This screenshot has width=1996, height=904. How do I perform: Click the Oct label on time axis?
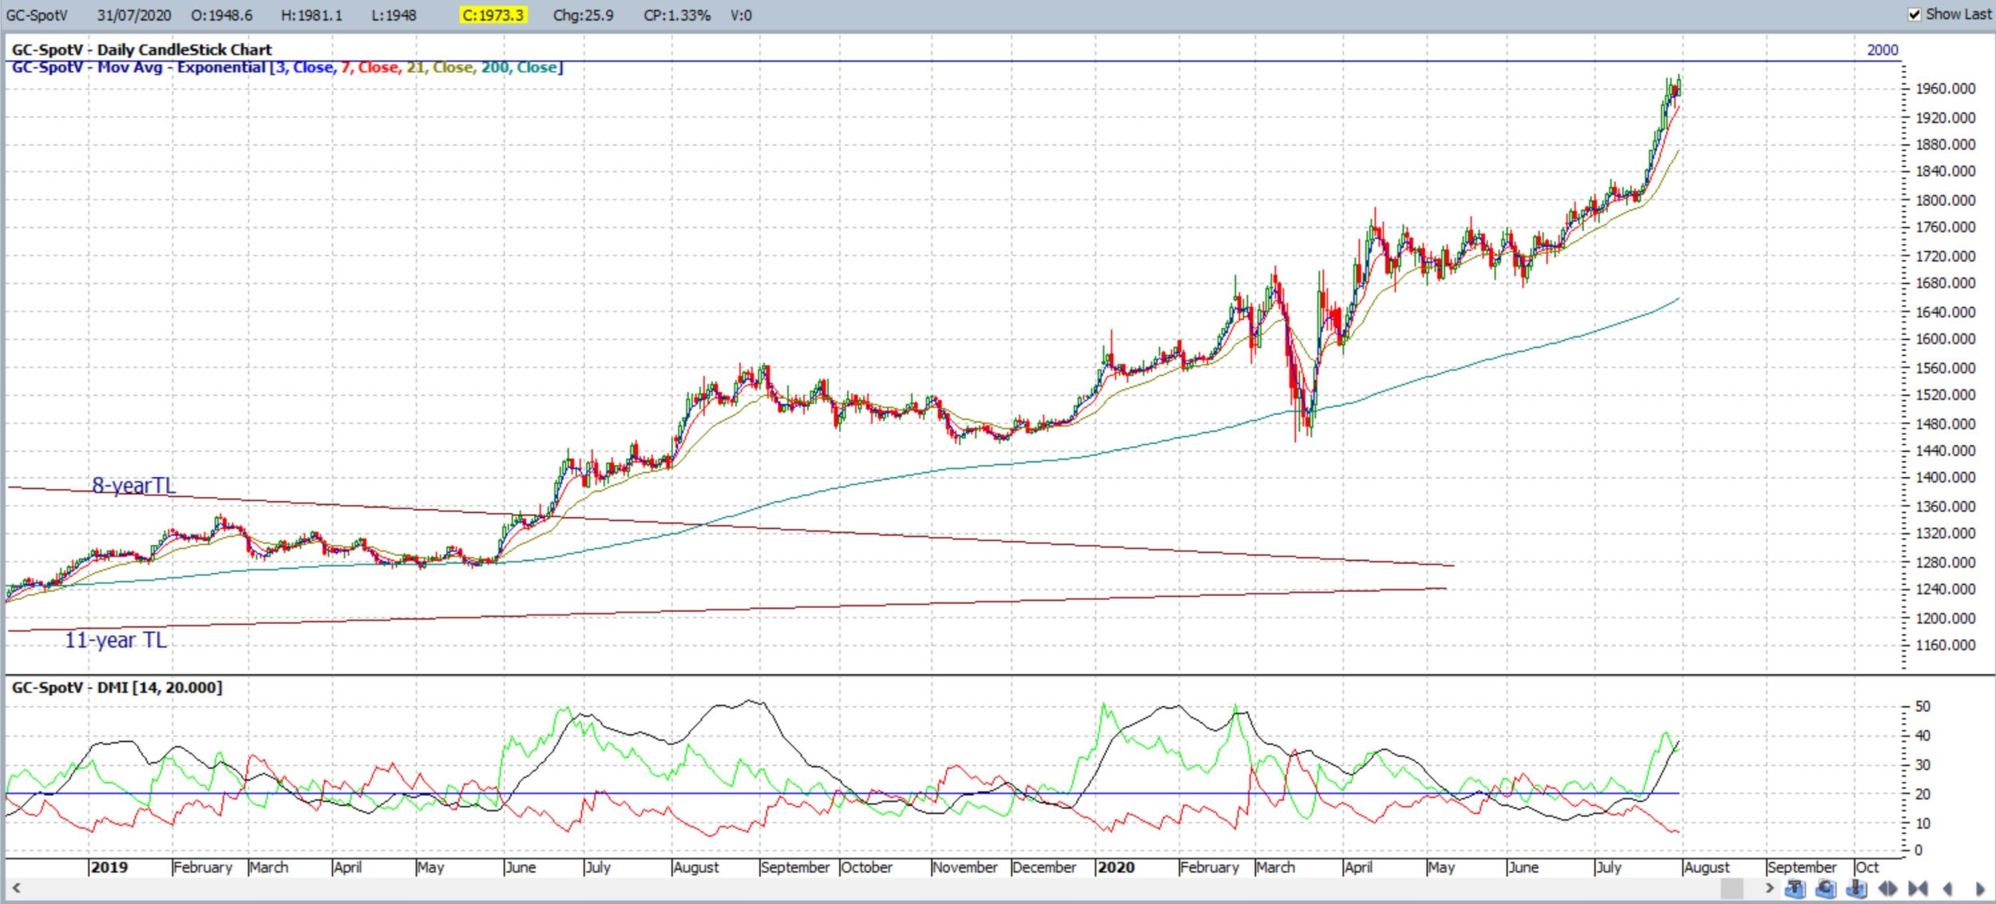[x=1867, y=867]
